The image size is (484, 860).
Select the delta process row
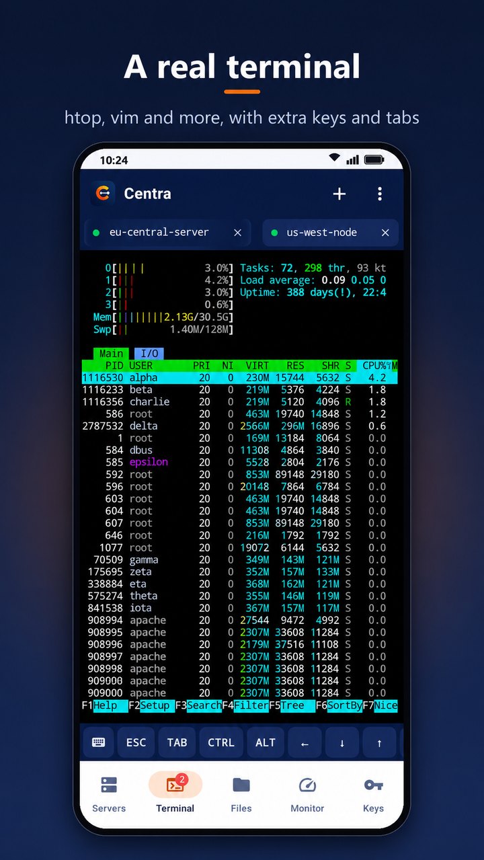tap(239, 426)
